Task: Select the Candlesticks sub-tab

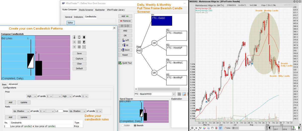Action: pyautogui.click(x=91, y=17)
